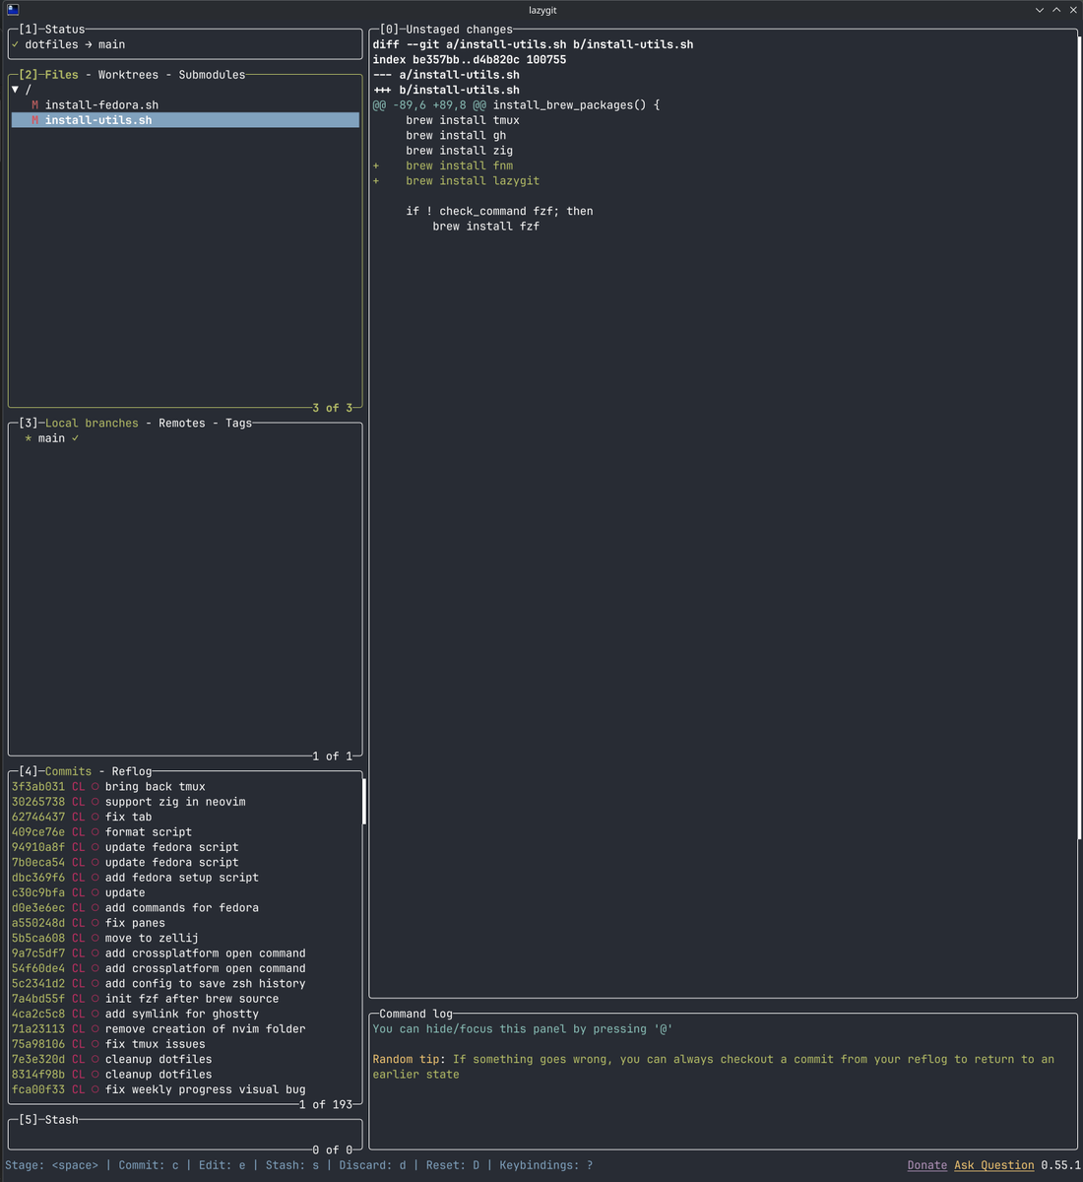The image size is (1083, 1182).
Task: Click the checkmark icon in Status panel
Action: click(x=15, y=44)
